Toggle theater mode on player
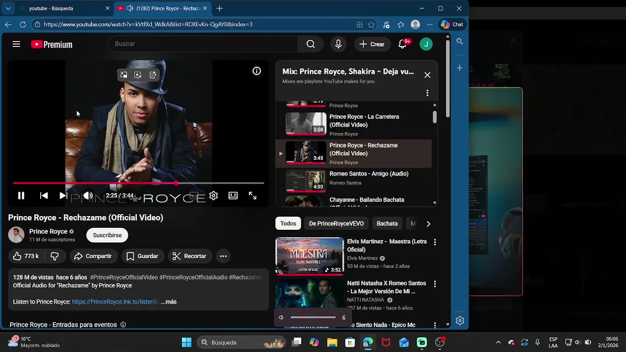 [233, 196]
